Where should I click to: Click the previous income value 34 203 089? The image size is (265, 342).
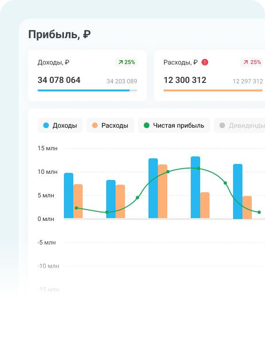tap(122, 81)
